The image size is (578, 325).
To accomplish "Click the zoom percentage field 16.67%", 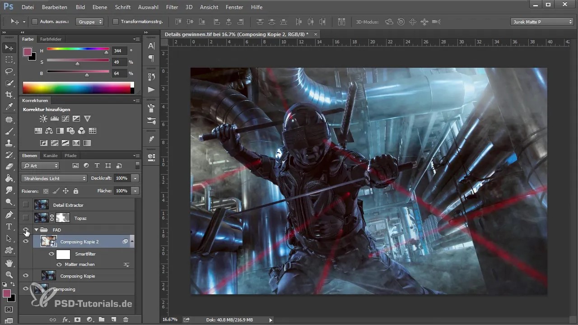I will 170,320.
